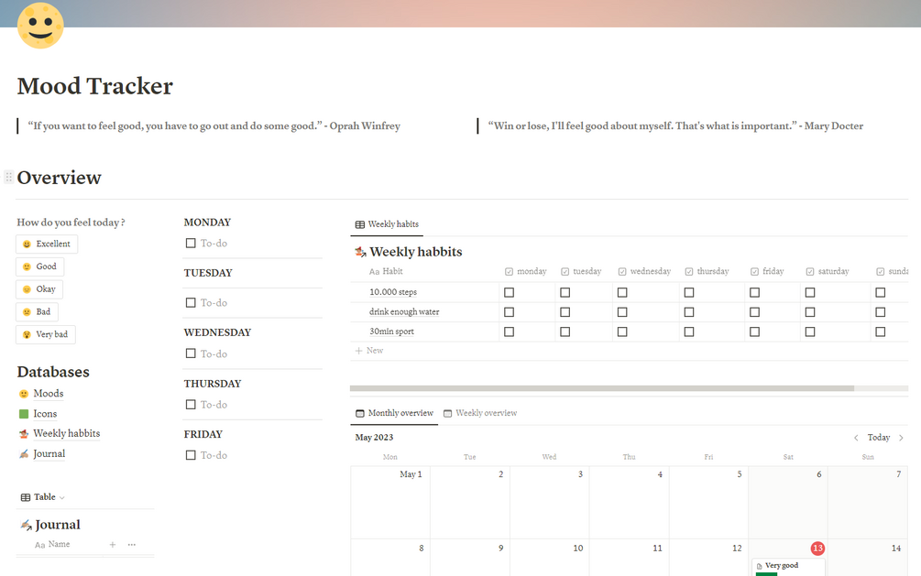This screenshot has height=576, width=921.
Task: Click the emoji on the Very bad button
Action: (x=27, y=334)
